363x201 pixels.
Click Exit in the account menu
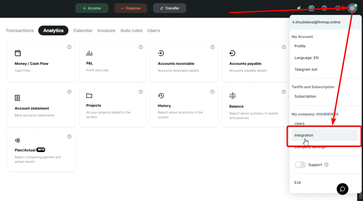(298, 183)
